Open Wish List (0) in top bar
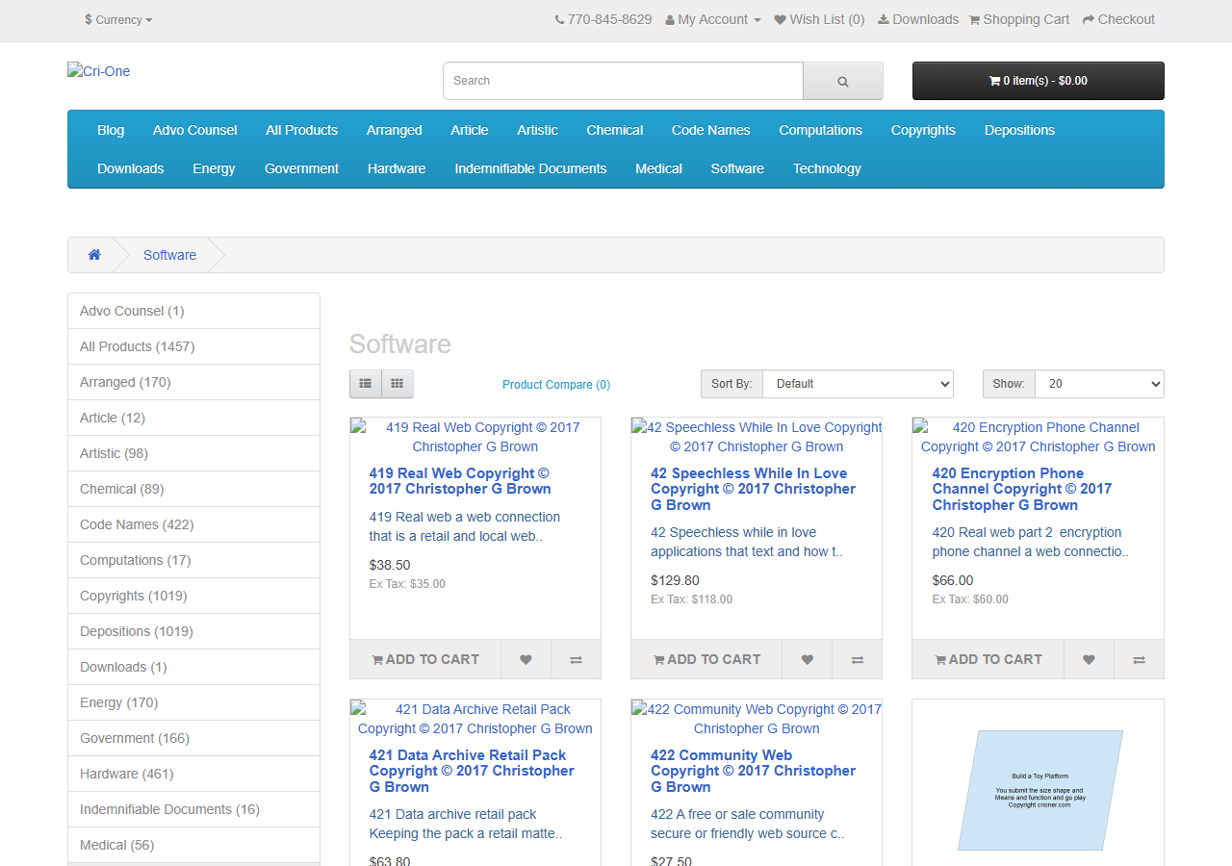1232x866 pixels. click(x=819, y=19)
